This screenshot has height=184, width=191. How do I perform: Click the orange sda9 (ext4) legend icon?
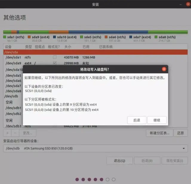click(x=29, y=37)
